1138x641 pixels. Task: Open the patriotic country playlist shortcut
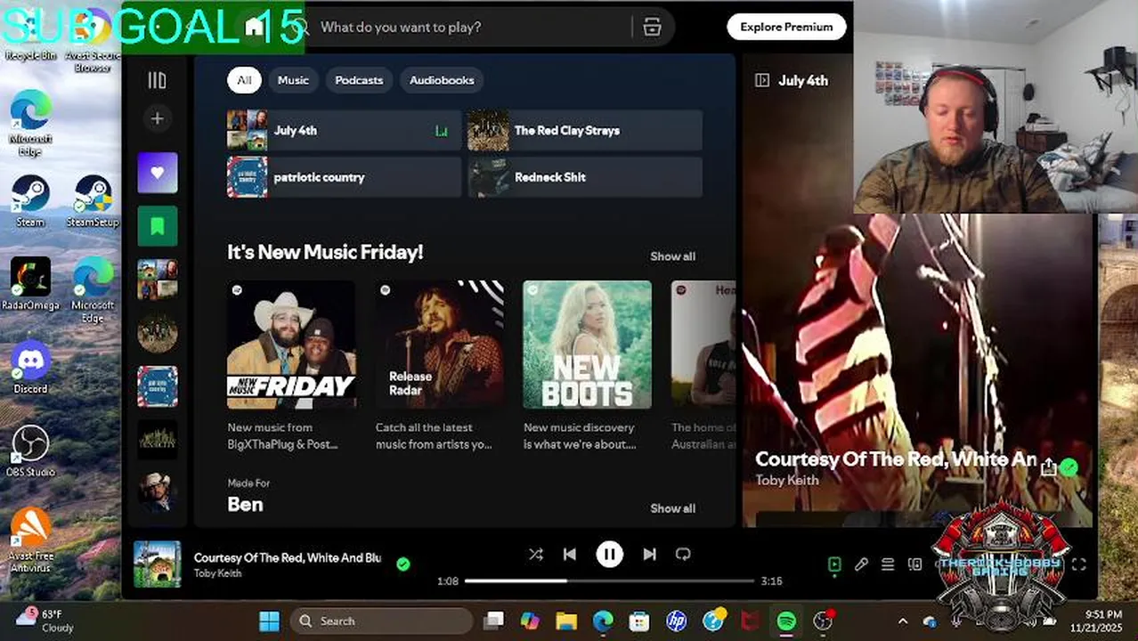[x=344, y=177]
